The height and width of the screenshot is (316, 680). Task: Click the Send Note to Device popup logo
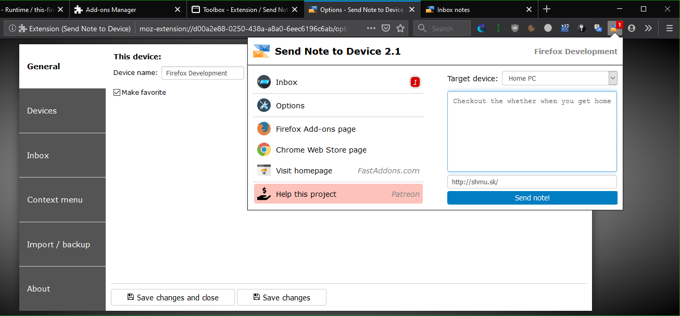click(261, 51)
